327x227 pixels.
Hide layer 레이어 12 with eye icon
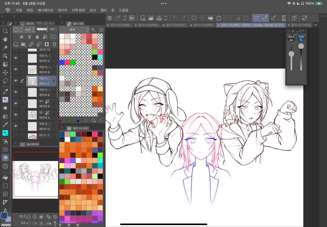click(16, 126)
